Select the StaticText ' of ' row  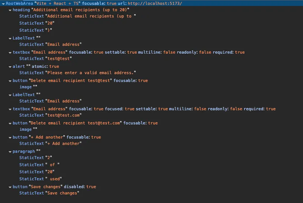151,165
